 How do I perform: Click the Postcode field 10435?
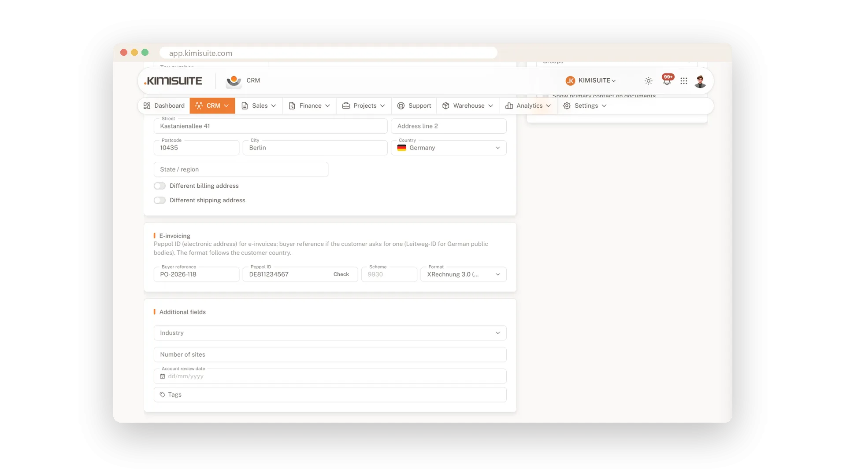[197, 148]
